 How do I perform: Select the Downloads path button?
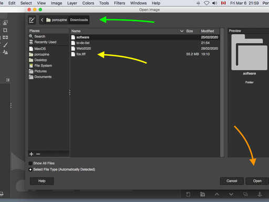[79, 20]
